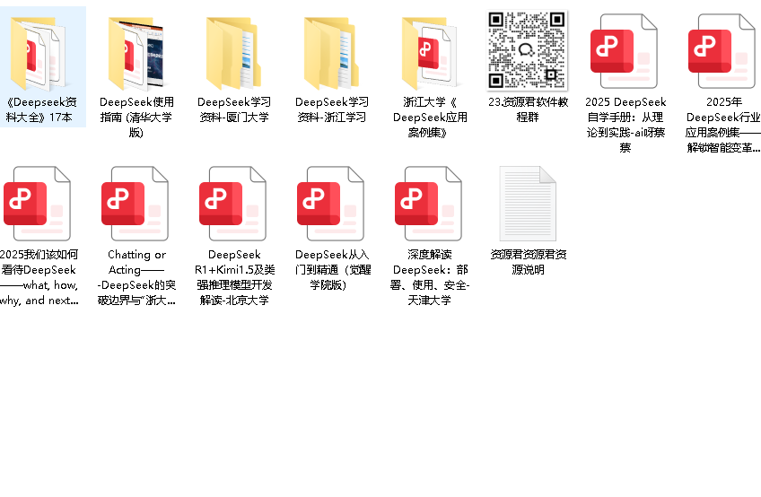Click the name 2025 DeepSeek自学手册：从理论到实践

[x=625, y=125]
